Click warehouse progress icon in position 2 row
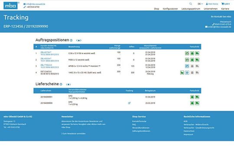 [x=187, y=60]
